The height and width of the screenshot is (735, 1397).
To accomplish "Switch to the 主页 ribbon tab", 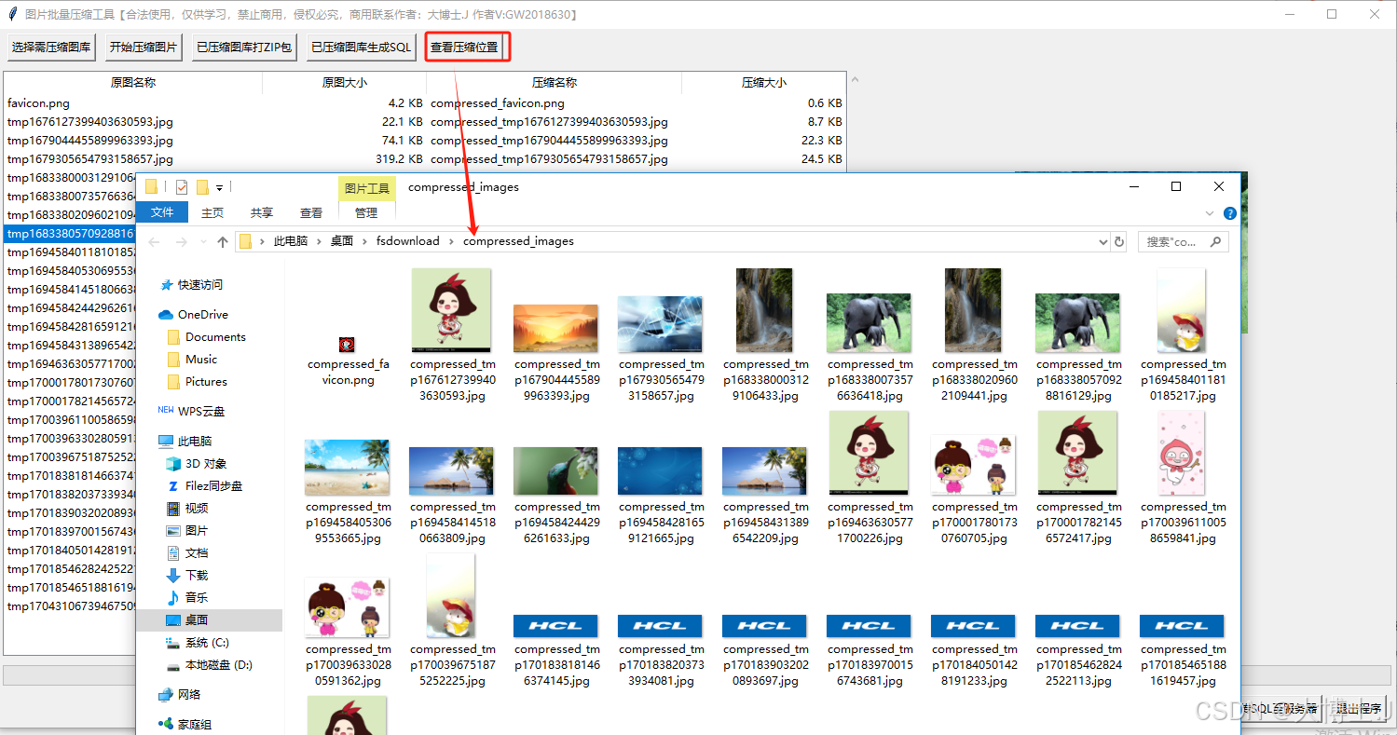I will click(x=212, y=212).
